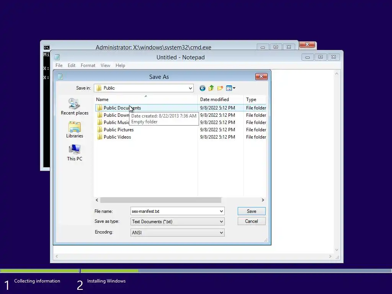The image size is (392, 294).
Task: Click the Installing Windows step label
Action: (x=106, y=281)
